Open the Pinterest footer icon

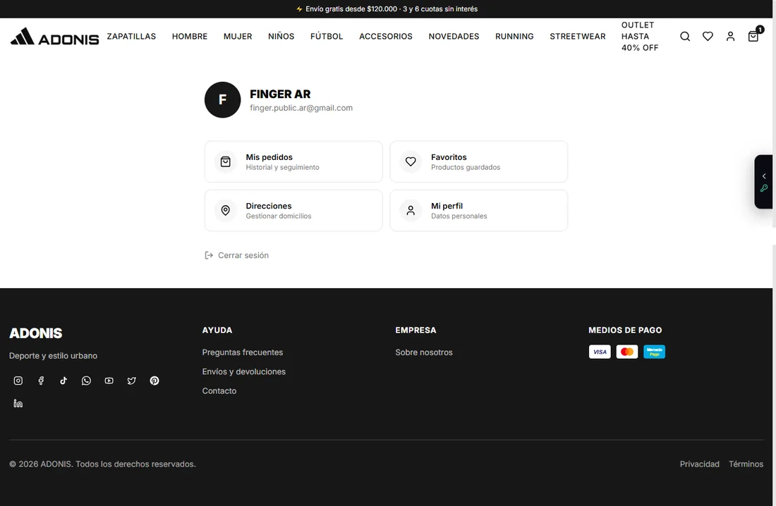pos(154,381)
